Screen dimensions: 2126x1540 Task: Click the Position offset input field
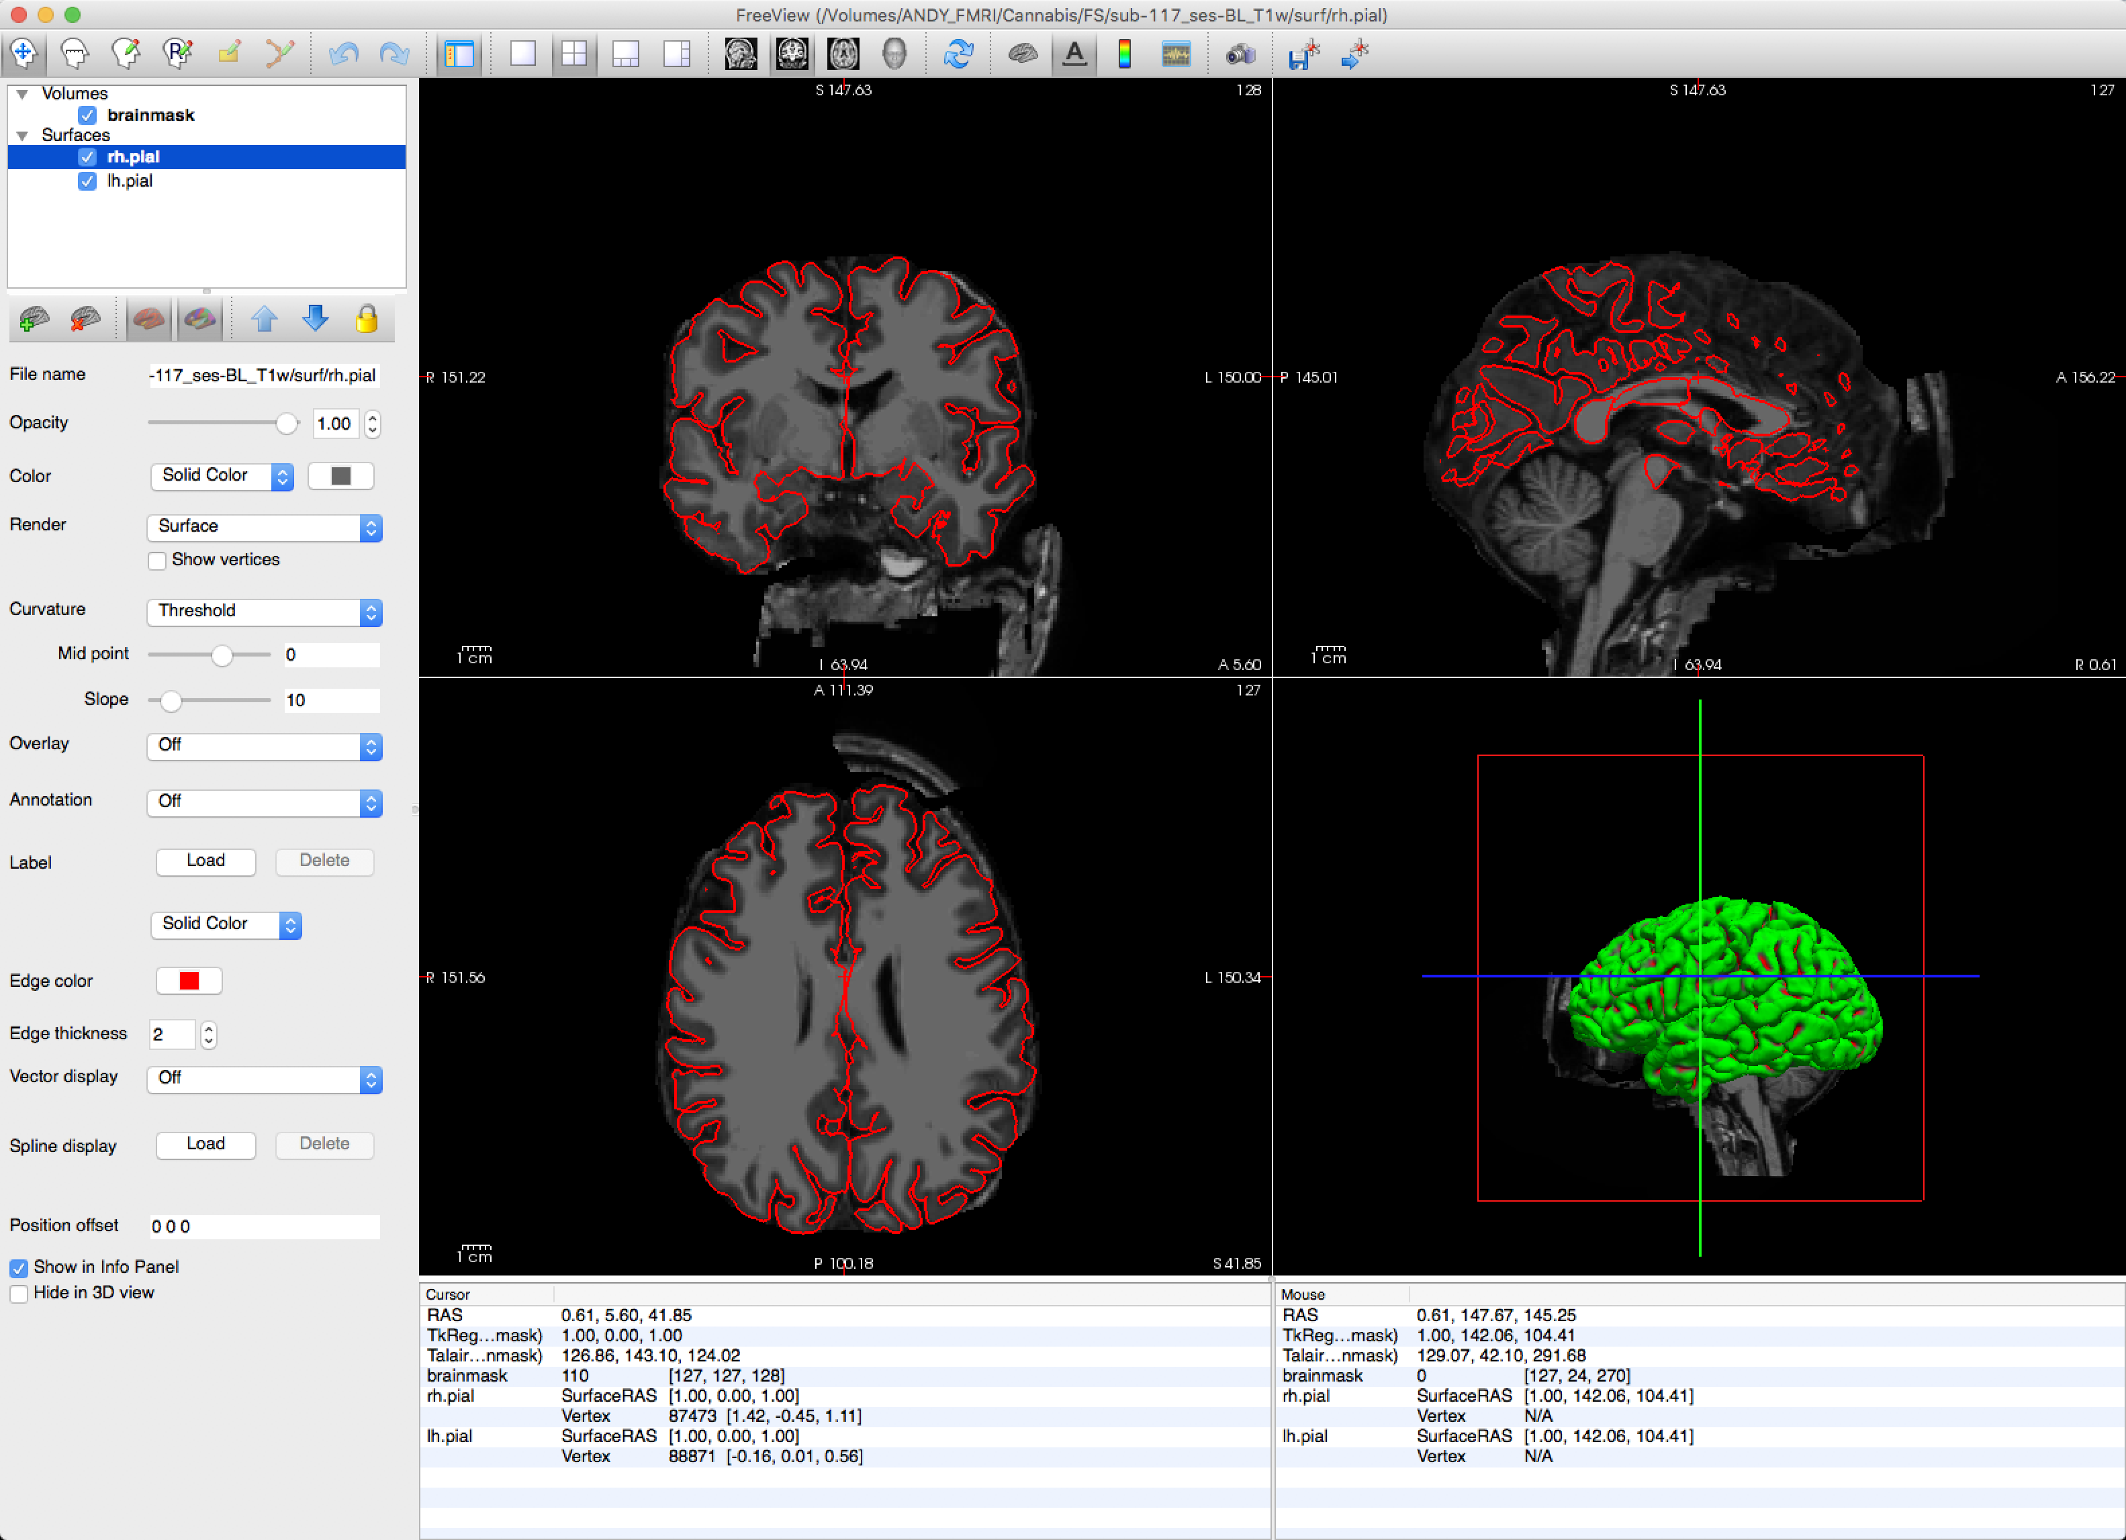[x=265, y=1226]
